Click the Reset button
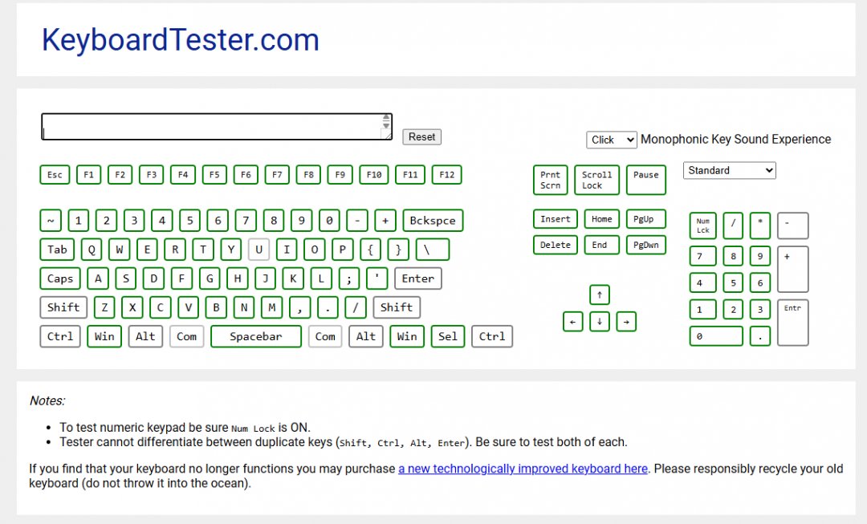867x524 pixels. point(422,136)
